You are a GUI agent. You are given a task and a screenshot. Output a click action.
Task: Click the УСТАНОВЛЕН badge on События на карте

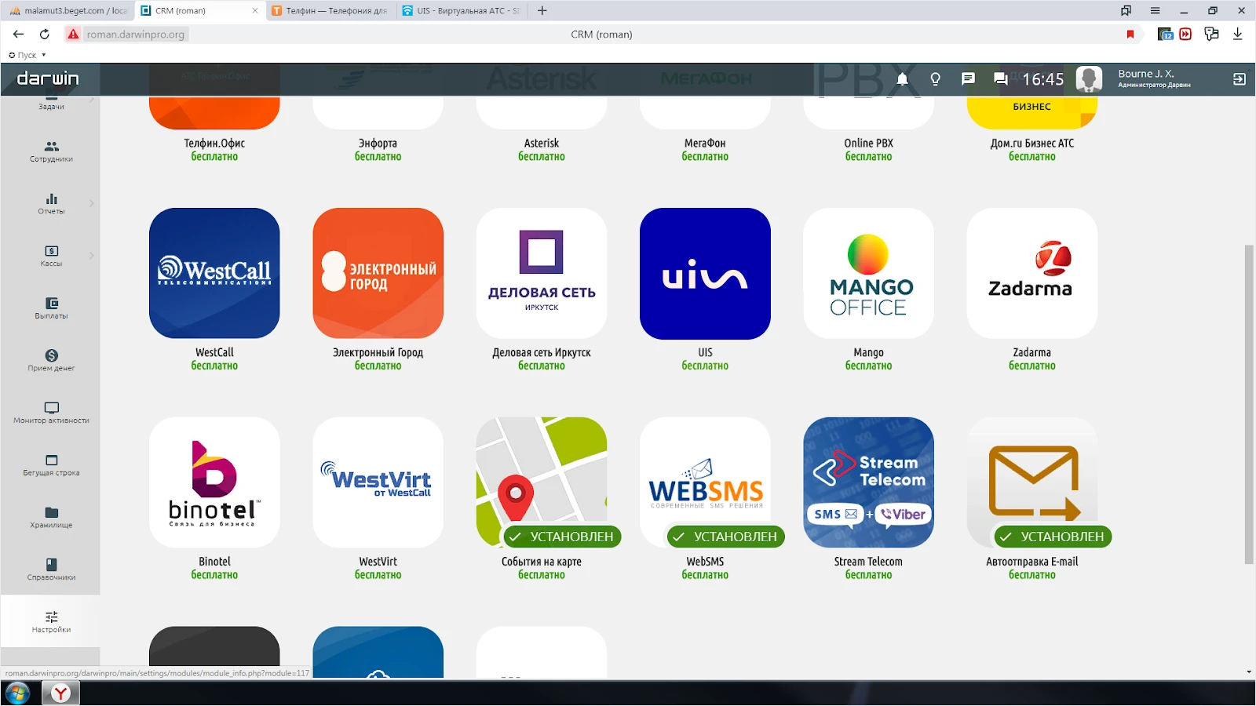[x=562, y=537]
